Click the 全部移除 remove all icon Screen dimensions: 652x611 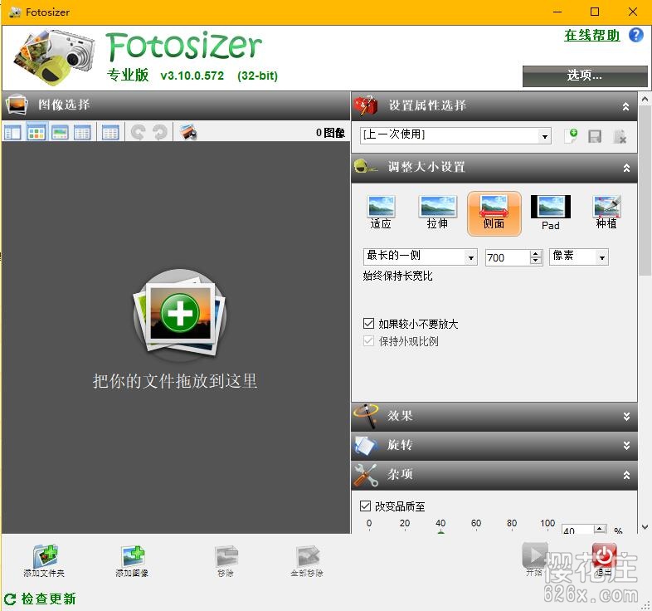point(308,556)
